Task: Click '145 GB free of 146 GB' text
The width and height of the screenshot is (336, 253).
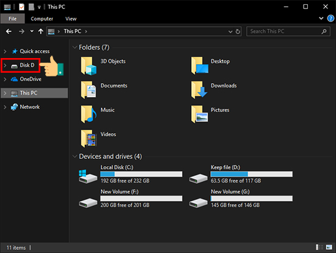Action: click(x=235, y=205)
